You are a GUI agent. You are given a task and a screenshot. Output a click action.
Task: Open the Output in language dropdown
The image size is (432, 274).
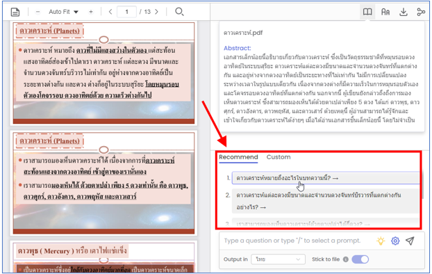[279, 259]
